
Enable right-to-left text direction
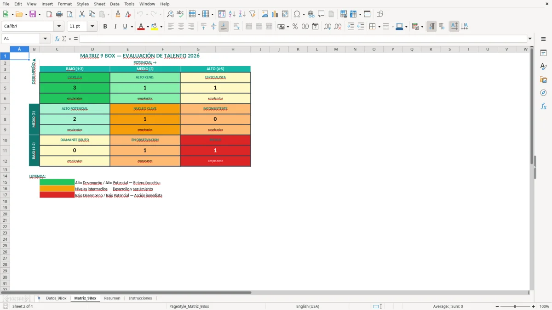coord(442,27)
